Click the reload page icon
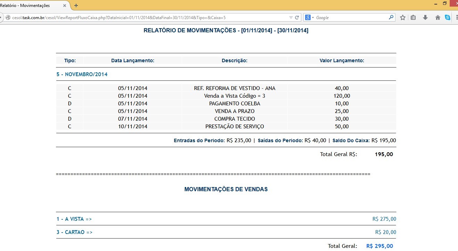The image size is (458, 251). tap(297, 17)
